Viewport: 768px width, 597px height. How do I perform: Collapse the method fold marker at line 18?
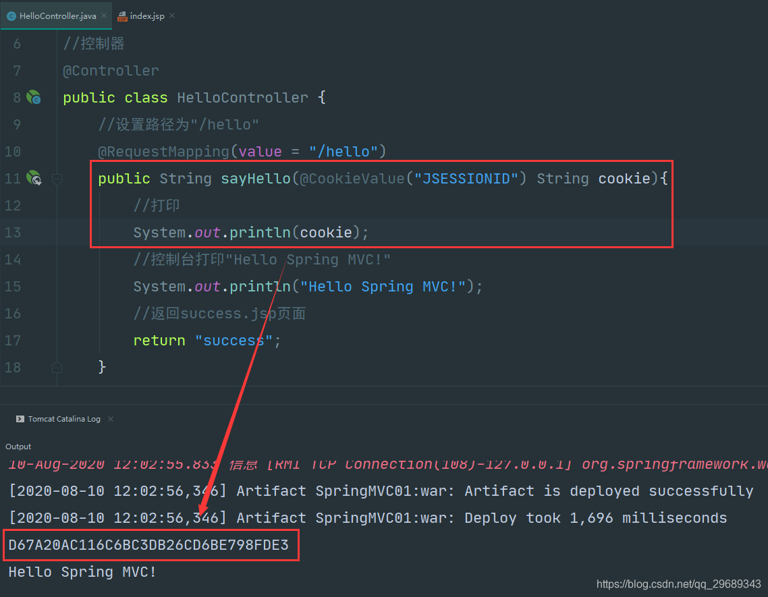click(57, 367)
